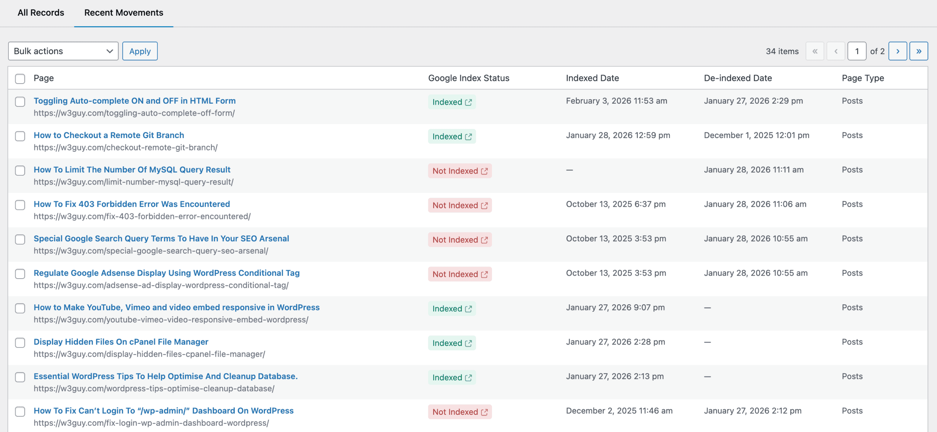Screen dimensions: 937x432
Task: Go to last page using double-arrow icon
Action: [919, 51]
